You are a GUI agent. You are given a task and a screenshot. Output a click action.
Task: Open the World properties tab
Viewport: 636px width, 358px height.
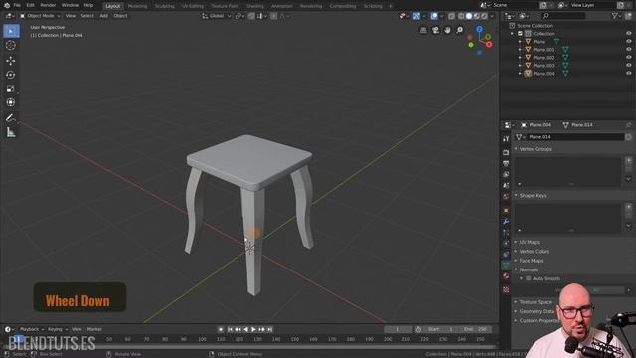506,197
